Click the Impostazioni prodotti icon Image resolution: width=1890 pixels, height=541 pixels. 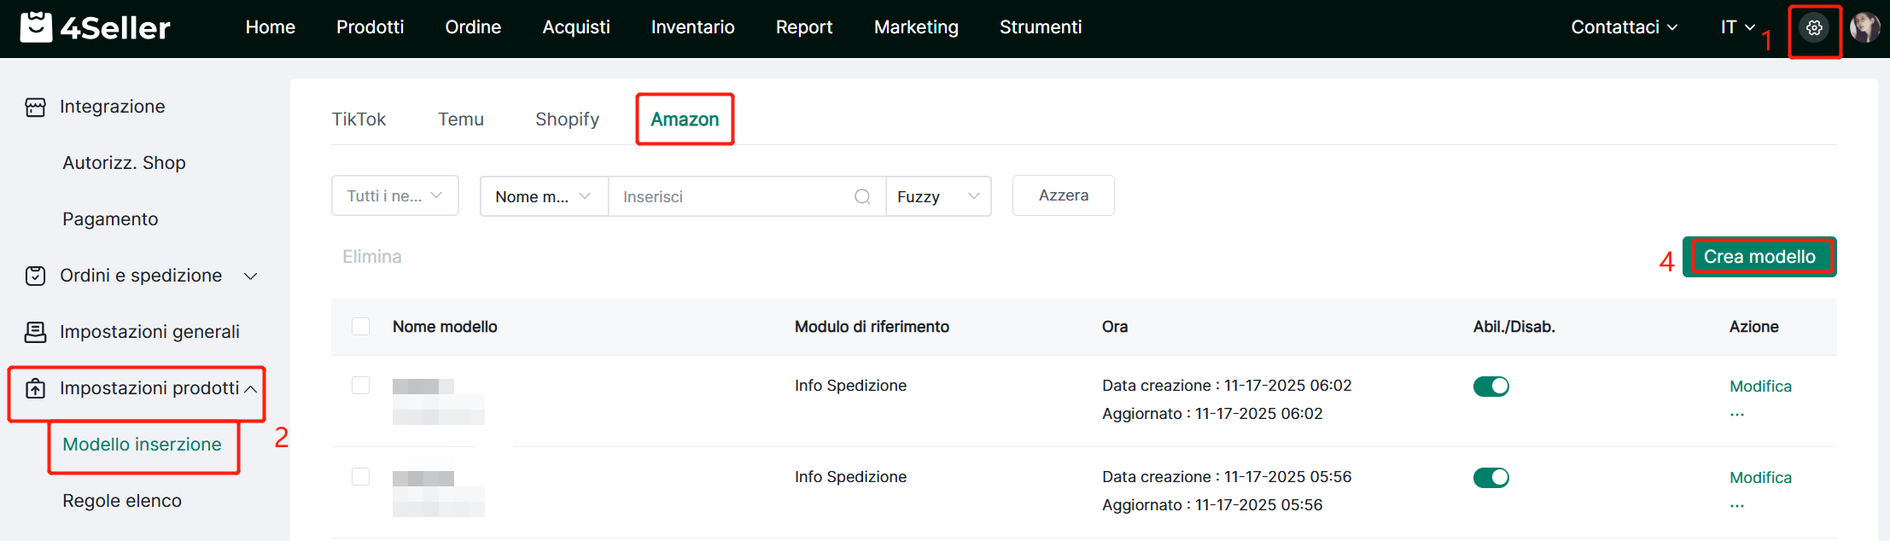35,388
